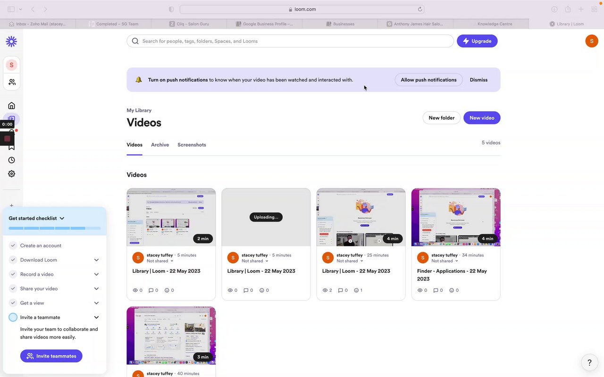Open the S workspace avatar in the sidebar
This screenshot has width=604, height=377.
click(x=11, y=65)
